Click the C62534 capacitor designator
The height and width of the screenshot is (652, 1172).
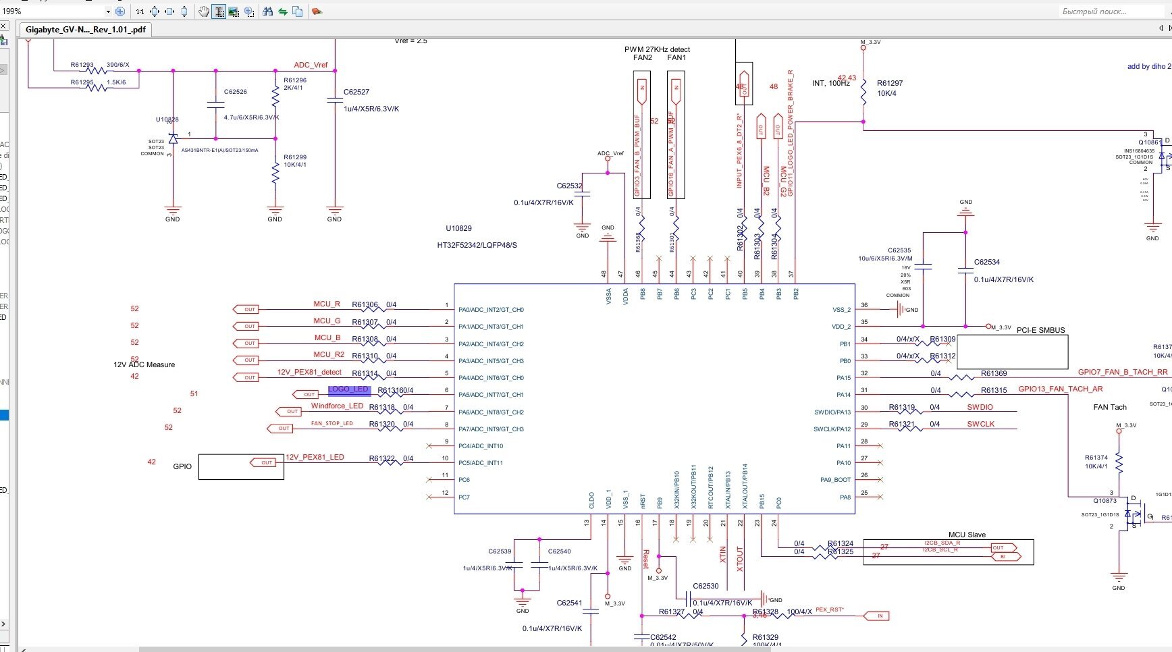coord(986,262)
